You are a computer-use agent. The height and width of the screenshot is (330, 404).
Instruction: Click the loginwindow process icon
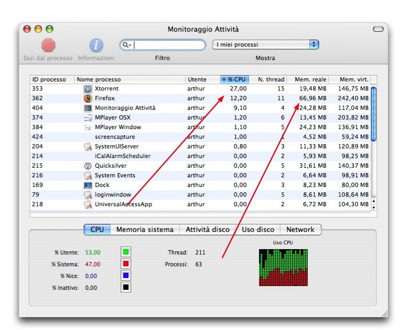click(88, 195)
